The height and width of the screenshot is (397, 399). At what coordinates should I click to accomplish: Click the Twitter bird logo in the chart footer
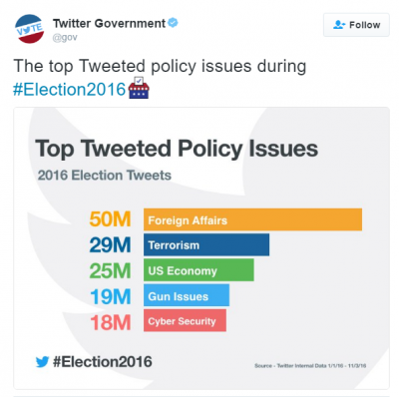click(x=42, y=362)
